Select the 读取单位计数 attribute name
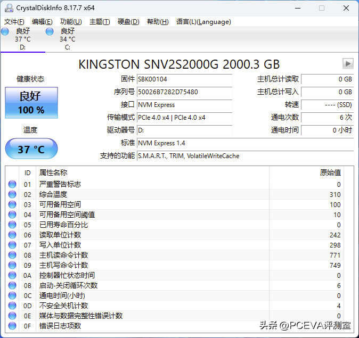This screenshot has width=359, height=338. (x=60, y=235)
